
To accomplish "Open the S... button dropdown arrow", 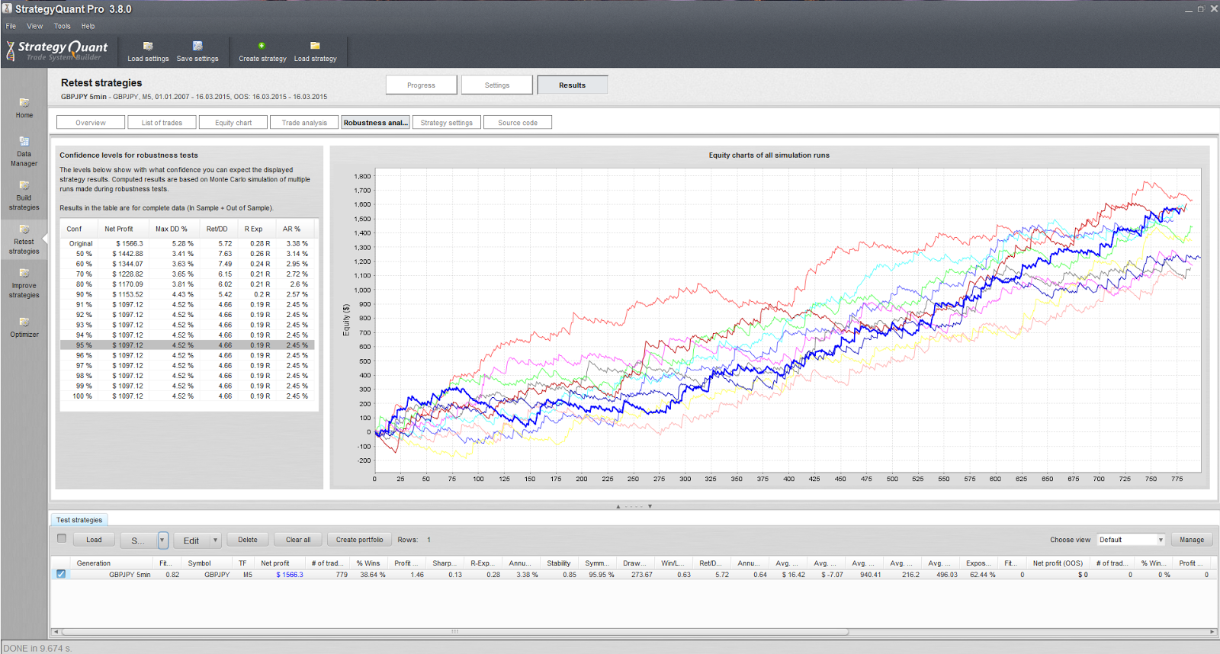I will pyautogui.click(x=162, y=540).
